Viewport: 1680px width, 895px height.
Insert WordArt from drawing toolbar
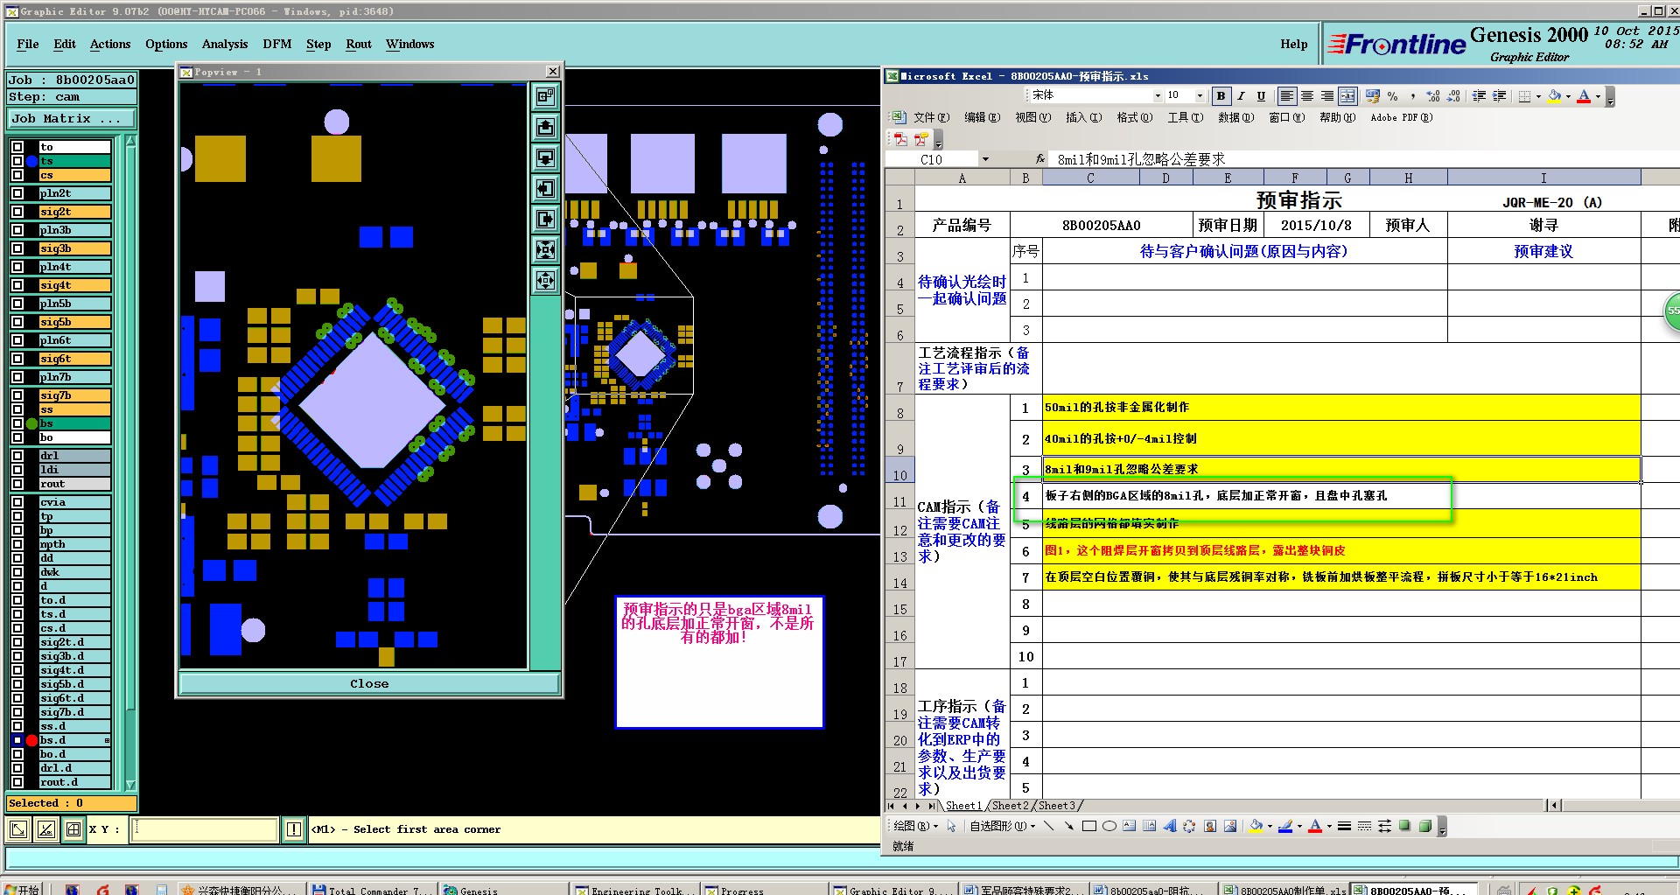click(1170, 826)
